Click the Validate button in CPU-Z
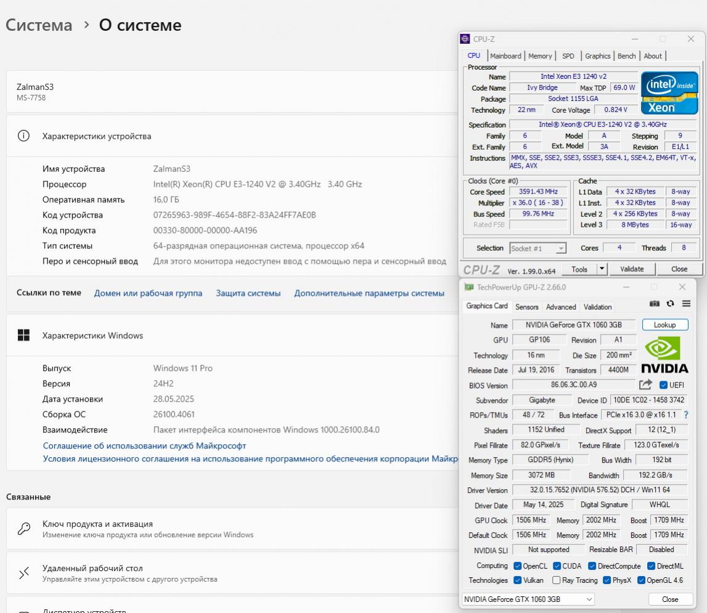Image resolution: width=707 pixels, height=613 pixels. click(x=632, y=269)
